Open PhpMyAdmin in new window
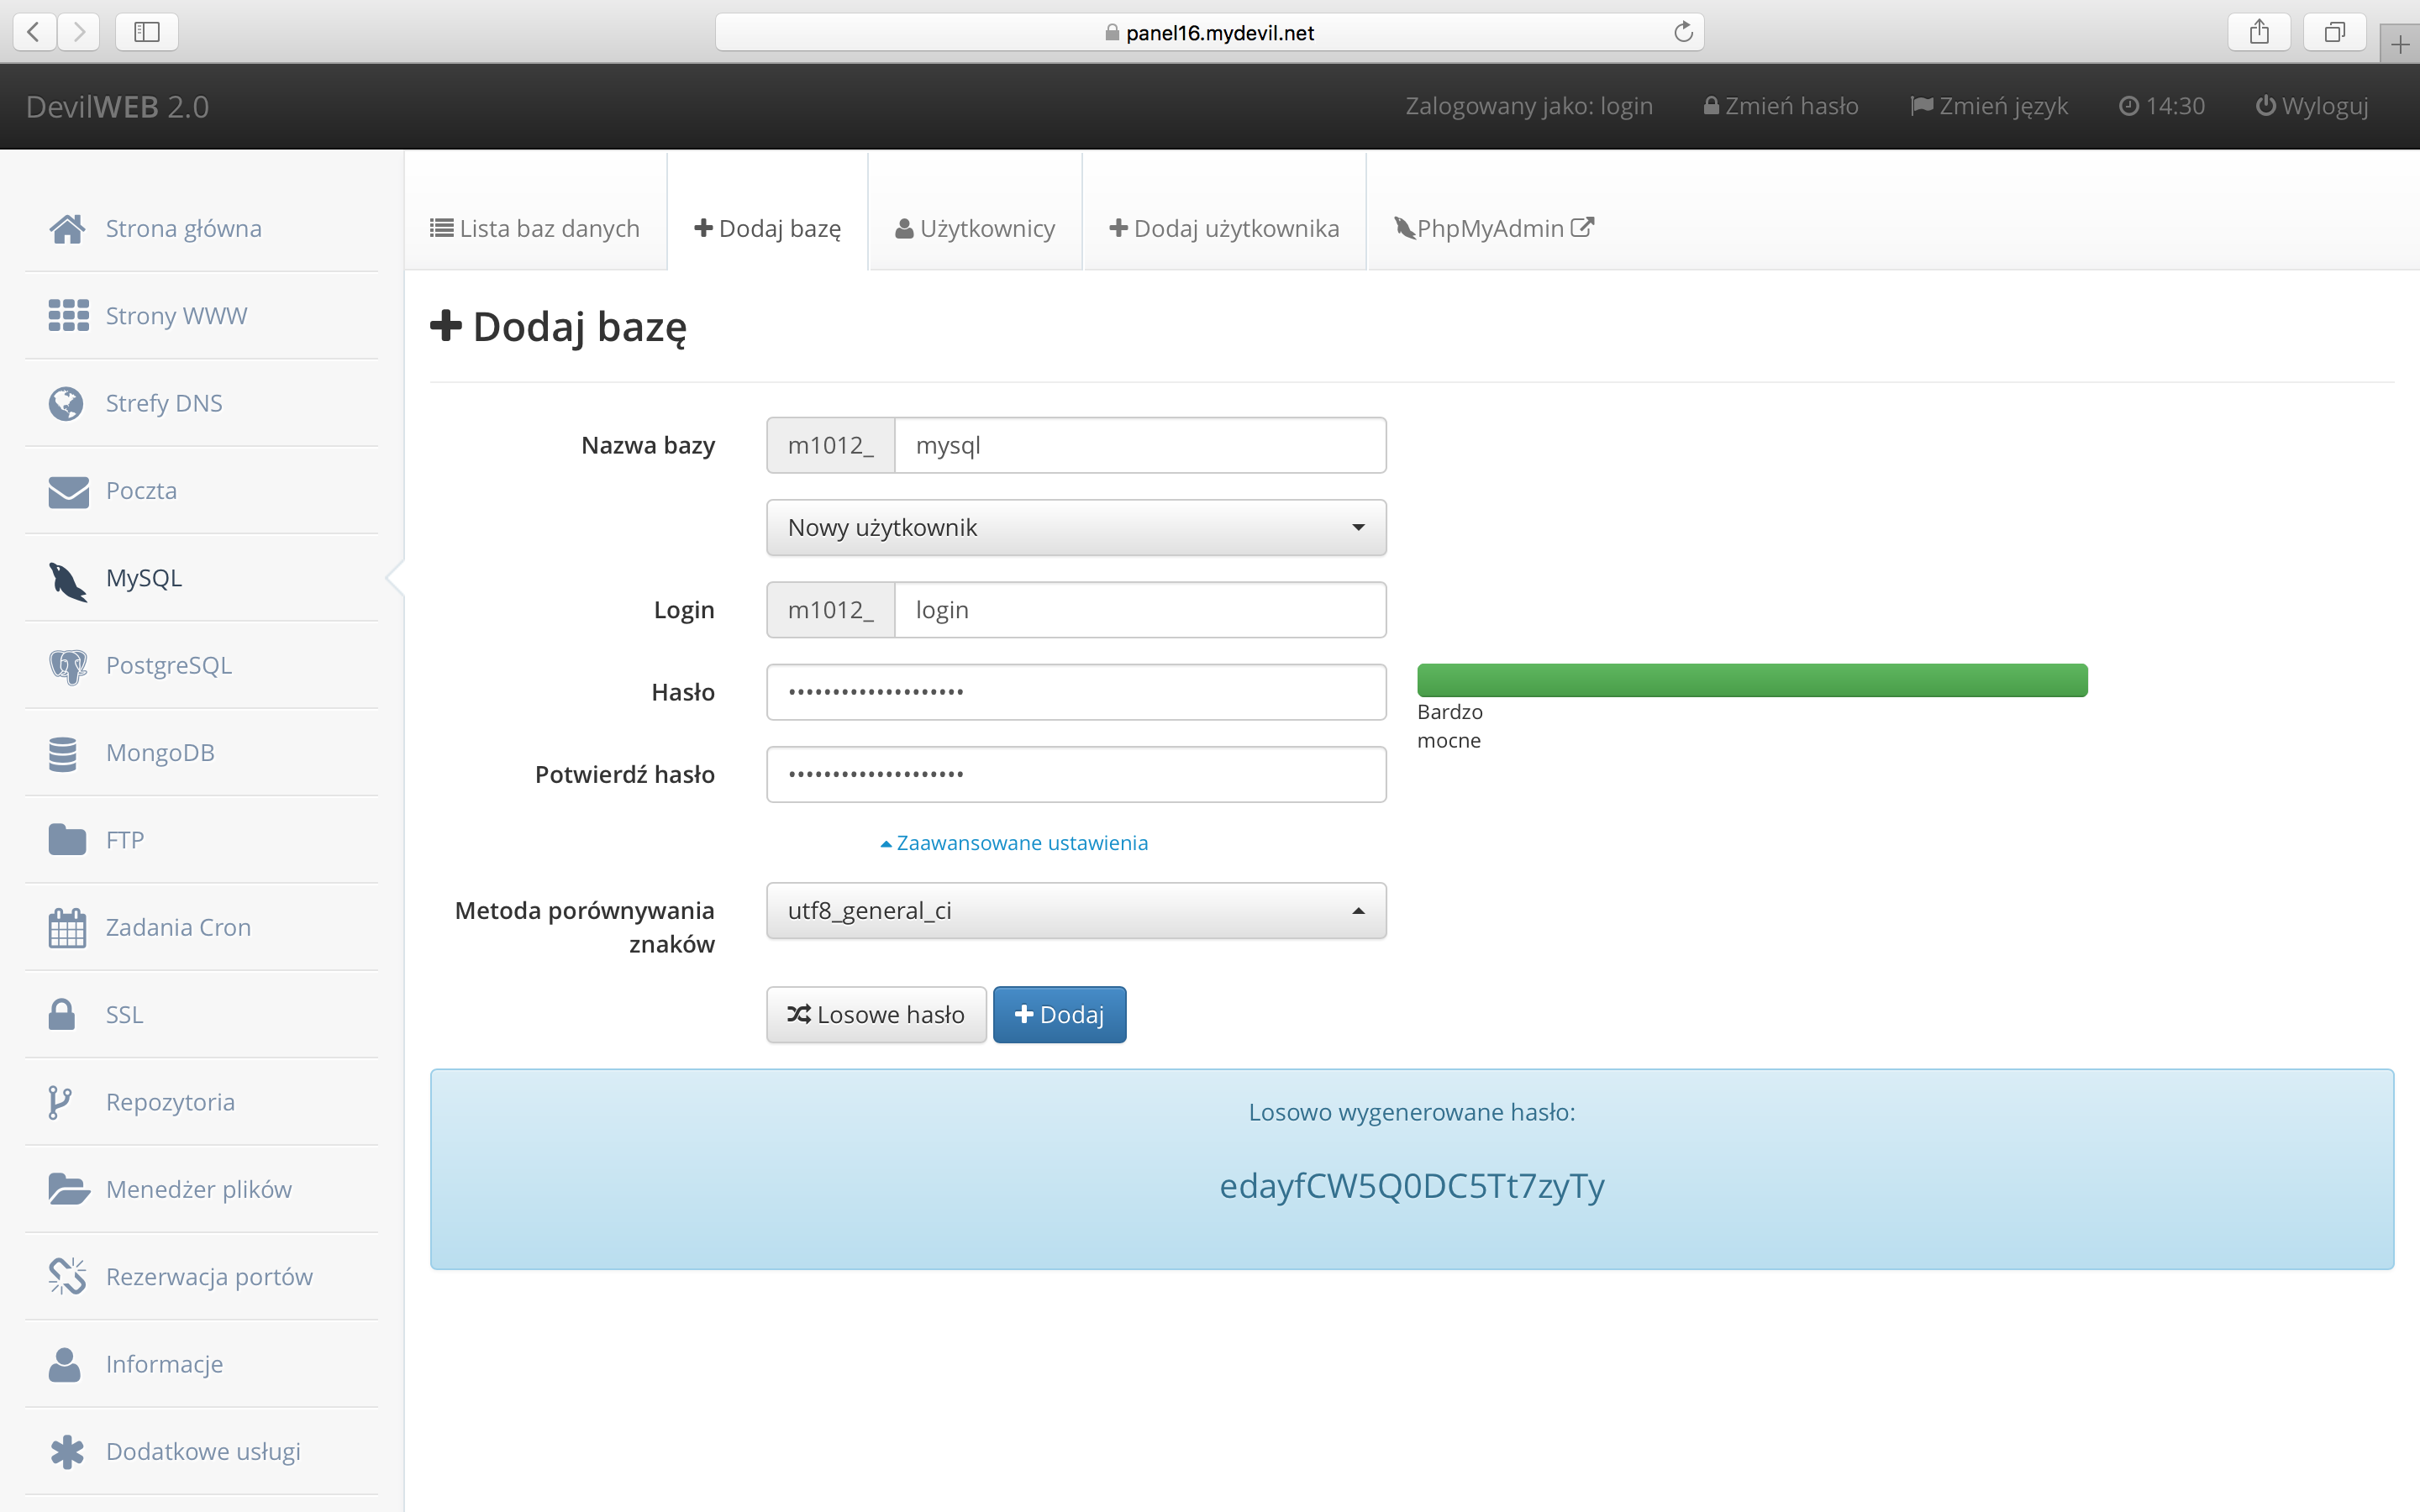 [x=1489, y=228]
